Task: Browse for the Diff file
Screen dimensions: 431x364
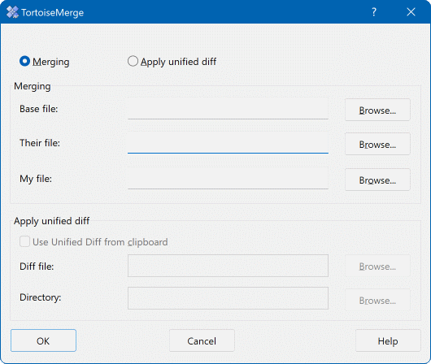Action: [377, 266]
